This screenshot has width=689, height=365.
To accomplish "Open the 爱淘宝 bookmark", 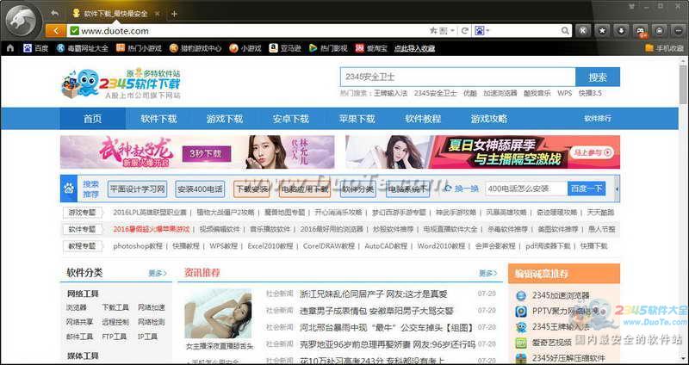I will coord(371,48).
